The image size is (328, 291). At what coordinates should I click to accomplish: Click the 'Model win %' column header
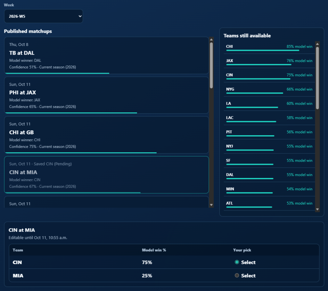[154, 250]
